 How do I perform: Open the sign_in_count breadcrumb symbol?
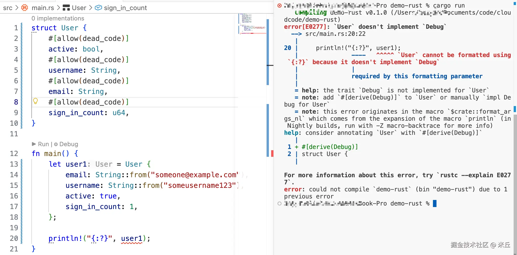click(125, 8)
